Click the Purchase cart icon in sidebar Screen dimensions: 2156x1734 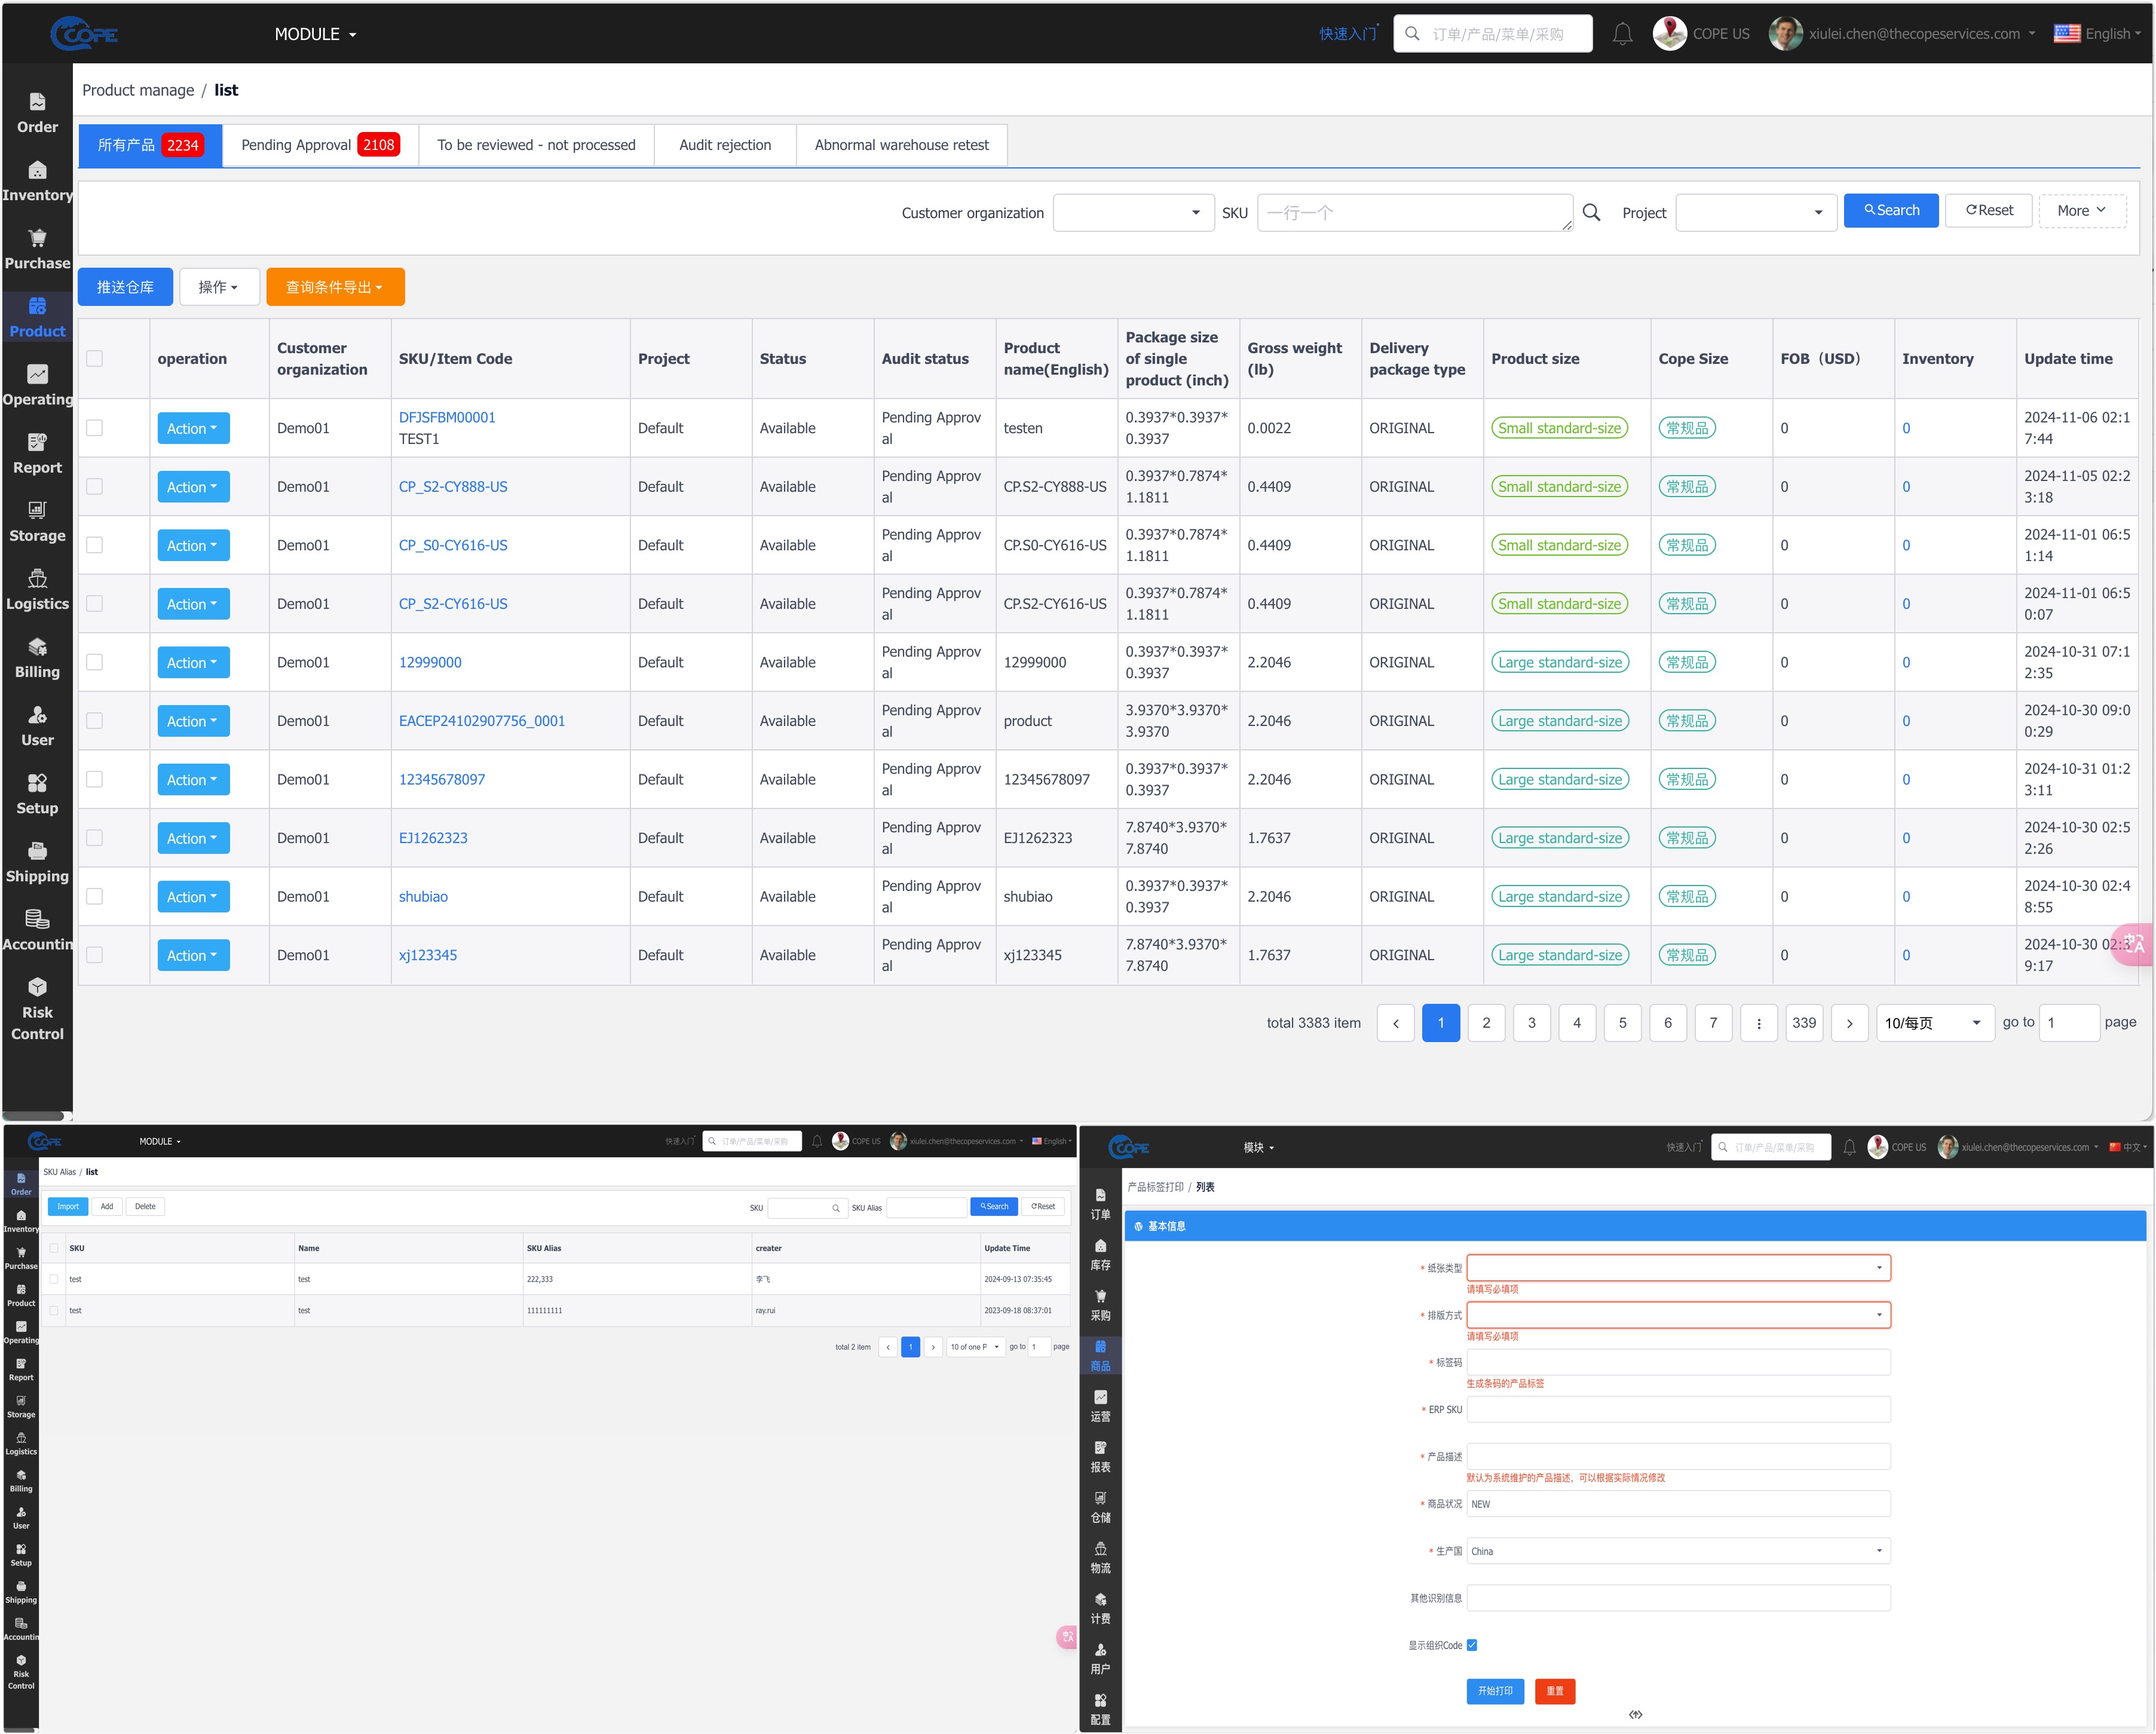[37, 239]
